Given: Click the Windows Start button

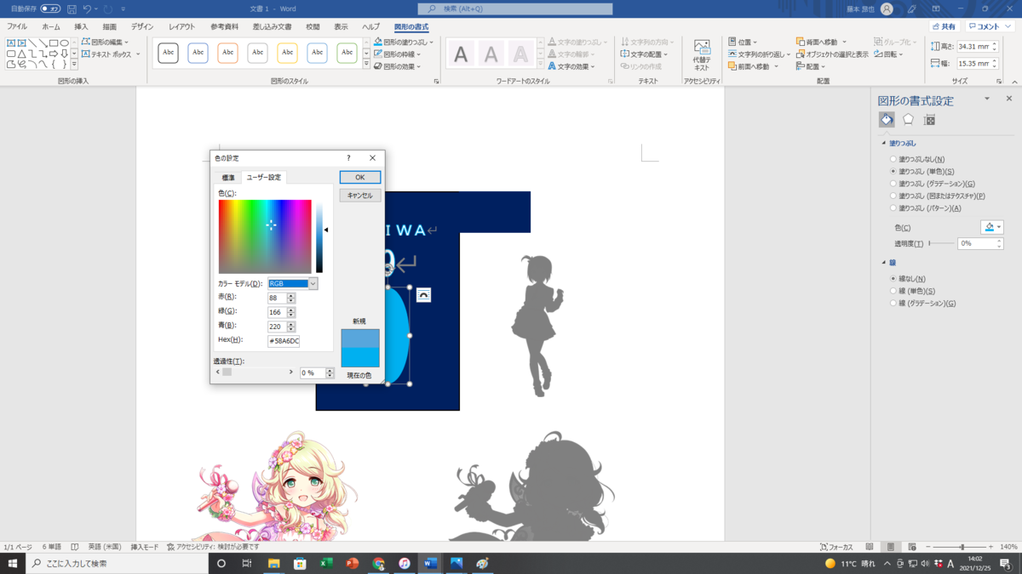Looking at the screenshot, I should (13, 564).
